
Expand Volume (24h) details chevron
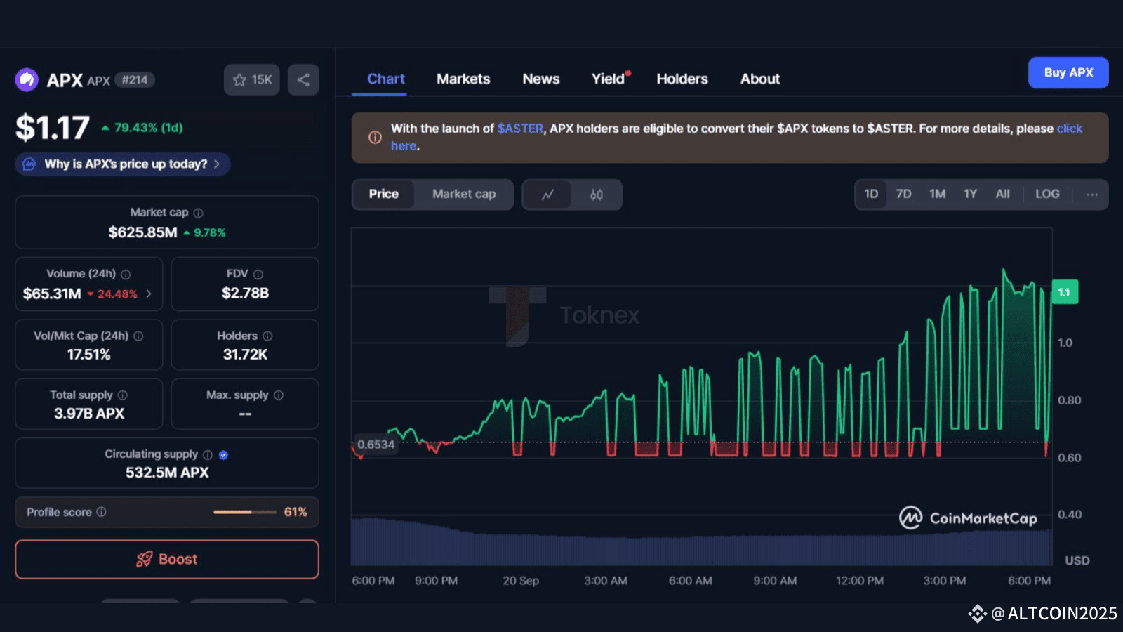(149, 294)
